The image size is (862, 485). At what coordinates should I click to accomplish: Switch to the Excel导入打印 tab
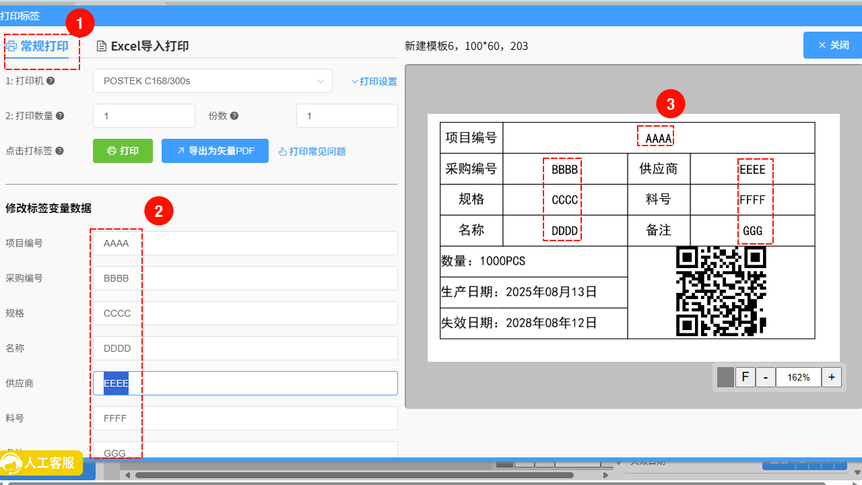[142, 46]
